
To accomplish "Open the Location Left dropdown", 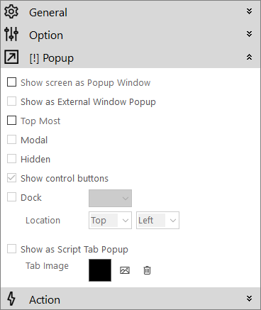I will click(x=157, y=221).
